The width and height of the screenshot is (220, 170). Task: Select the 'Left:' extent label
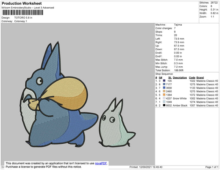click(158, 39)
